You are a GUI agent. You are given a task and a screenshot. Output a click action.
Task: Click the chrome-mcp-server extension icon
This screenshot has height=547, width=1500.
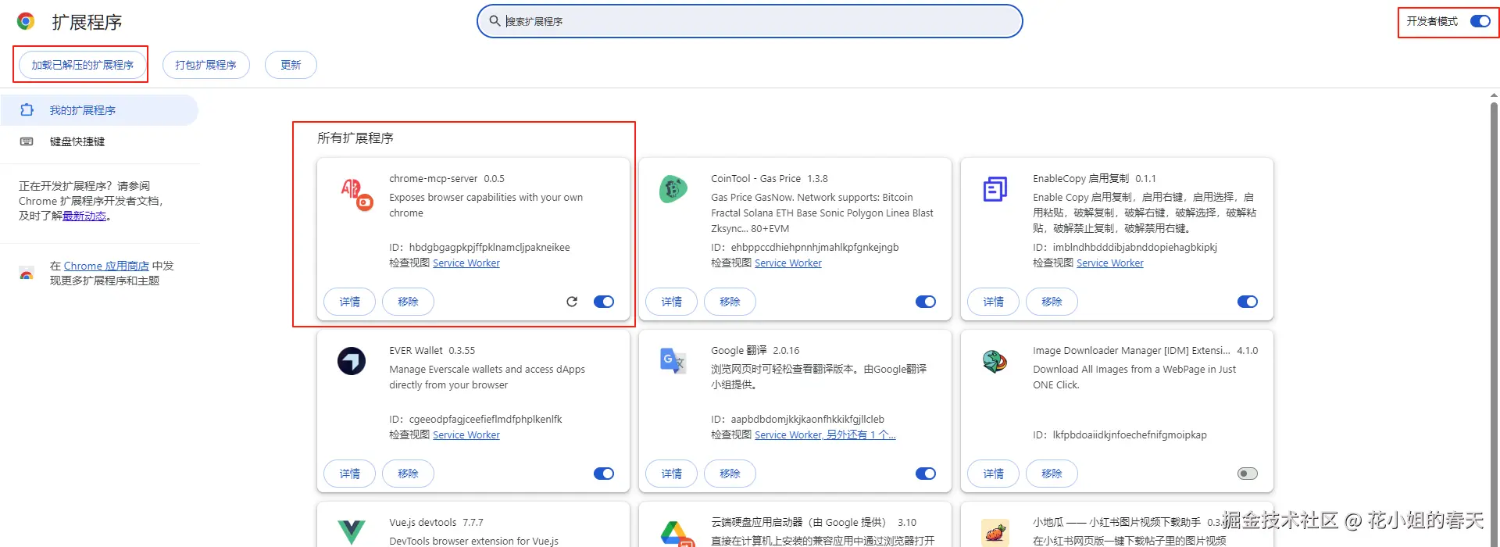[356, 194]
